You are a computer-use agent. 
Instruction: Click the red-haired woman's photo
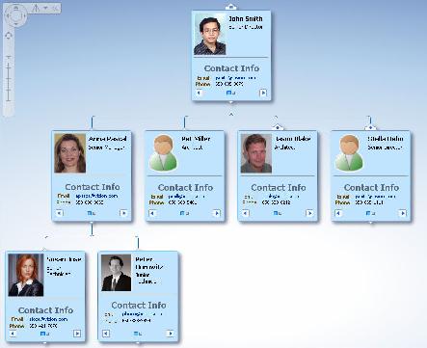(26, 275)
